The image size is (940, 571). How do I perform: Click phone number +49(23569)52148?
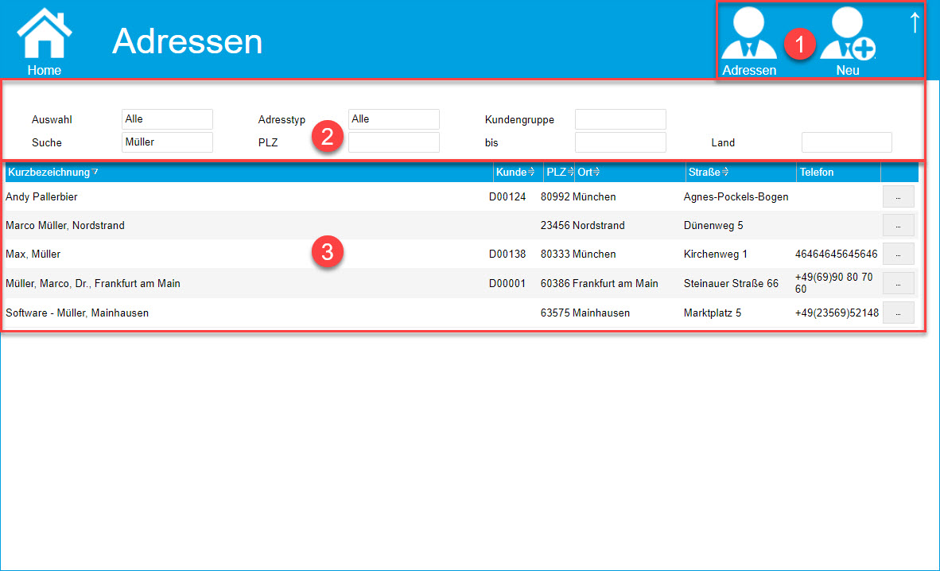point(837,313)
